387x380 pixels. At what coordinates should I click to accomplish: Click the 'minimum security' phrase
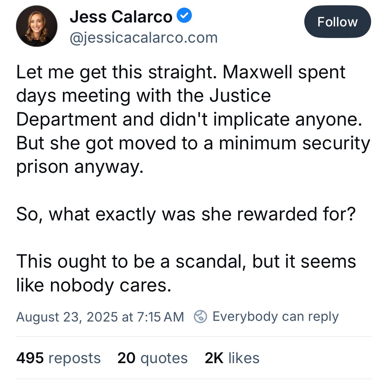[294, 143]
